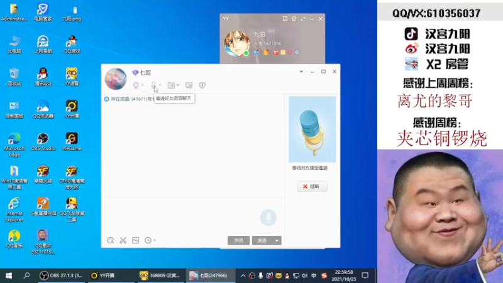Open the Windows Start menu

click(x=9, y=275)
